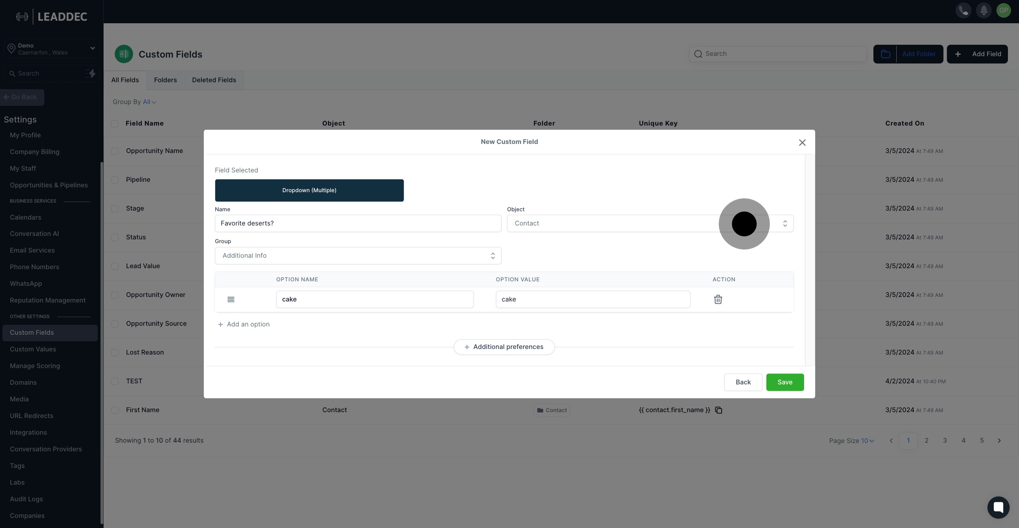Open the Group dropdown showing Additional Info
1019x528 pixels.
click(358, 256)
